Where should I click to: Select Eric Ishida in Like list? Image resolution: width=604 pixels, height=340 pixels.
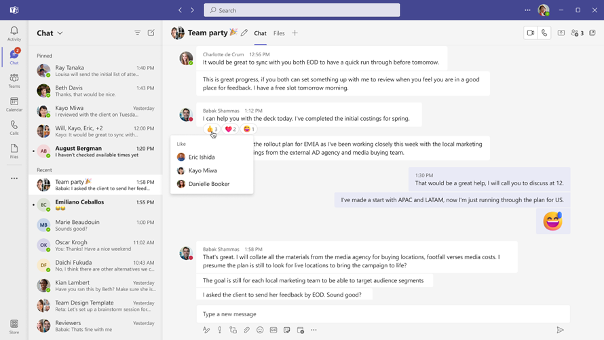(x=212, y=157)
